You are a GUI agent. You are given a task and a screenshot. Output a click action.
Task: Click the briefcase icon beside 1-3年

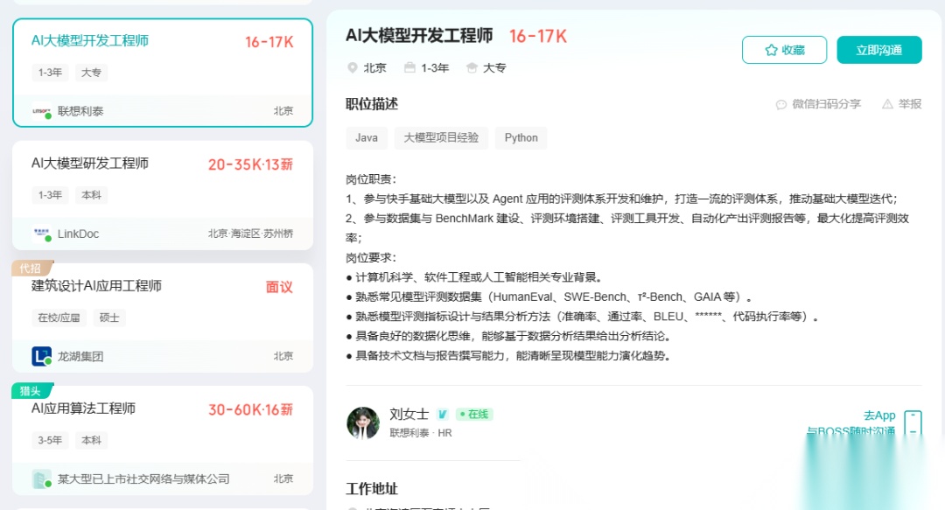[x=409, y=67]
